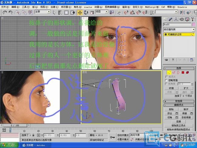197x148 pixels.
Task: Click the 扩大 button
Action: (x=186, y=88)
